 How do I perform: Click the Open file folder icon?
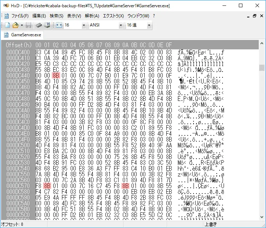(x=16, y=25)
